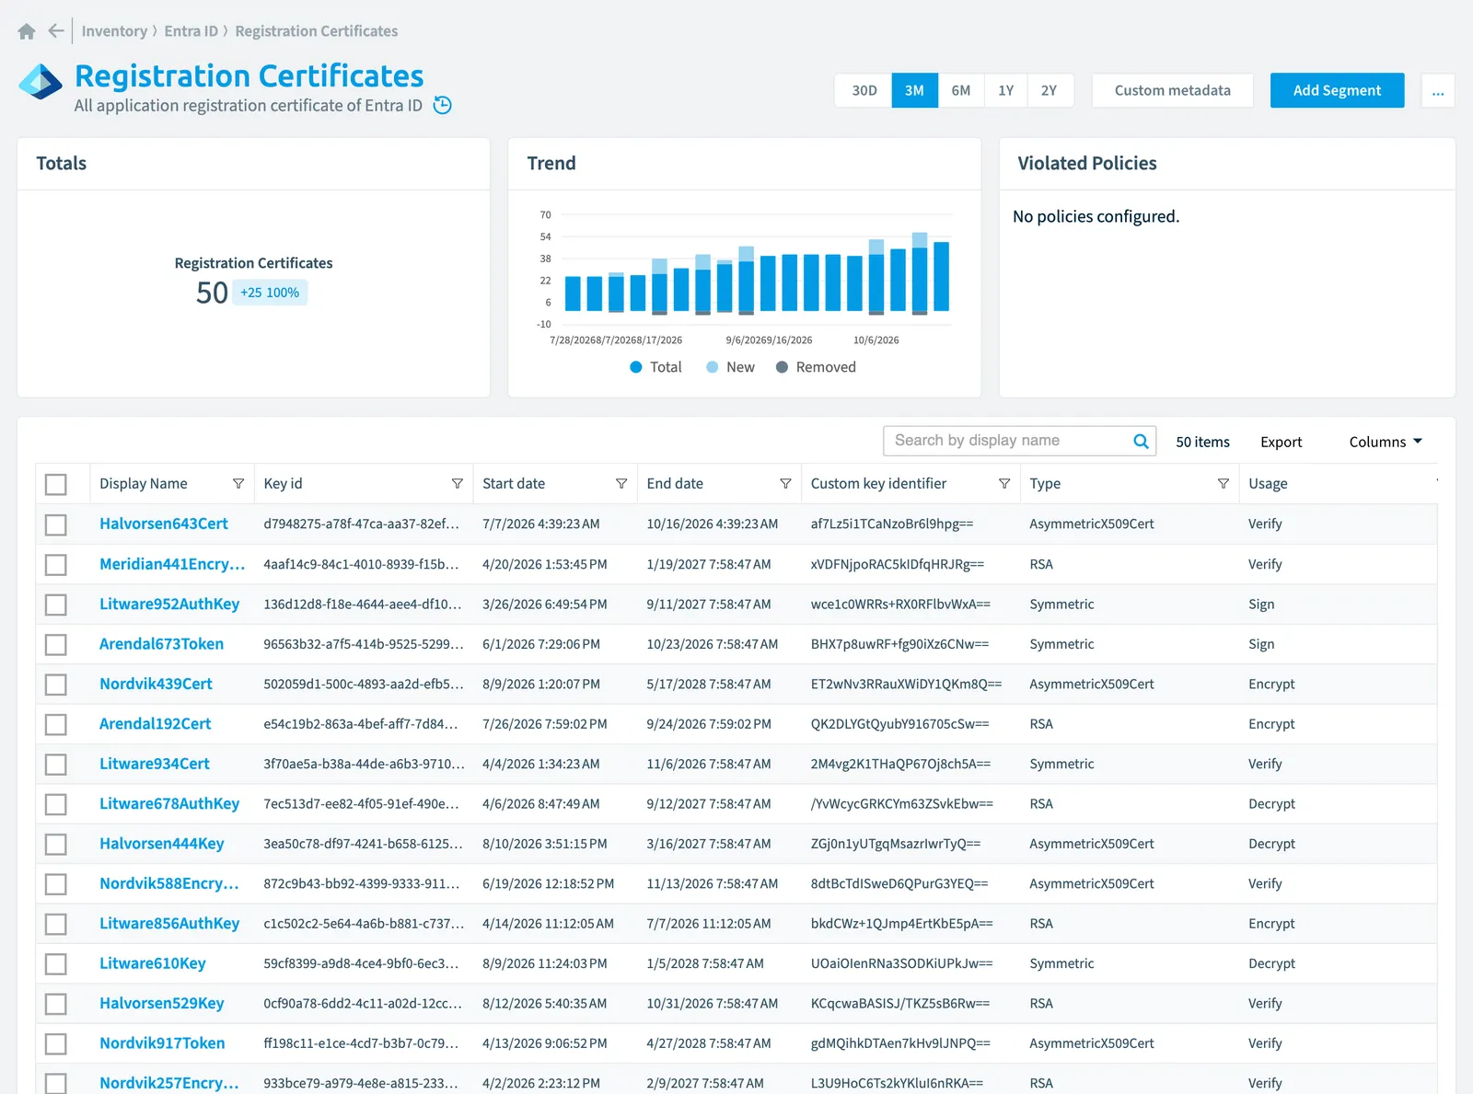Select the 6M time range
This screenshot has width=1473, height=1094.
[x=961, y=90]
